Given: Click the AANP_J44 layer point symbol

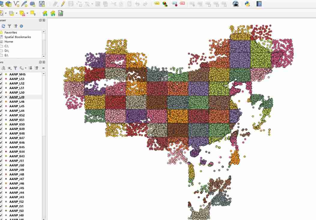Looking at the screenshot, I should click(x=6, y=193).
